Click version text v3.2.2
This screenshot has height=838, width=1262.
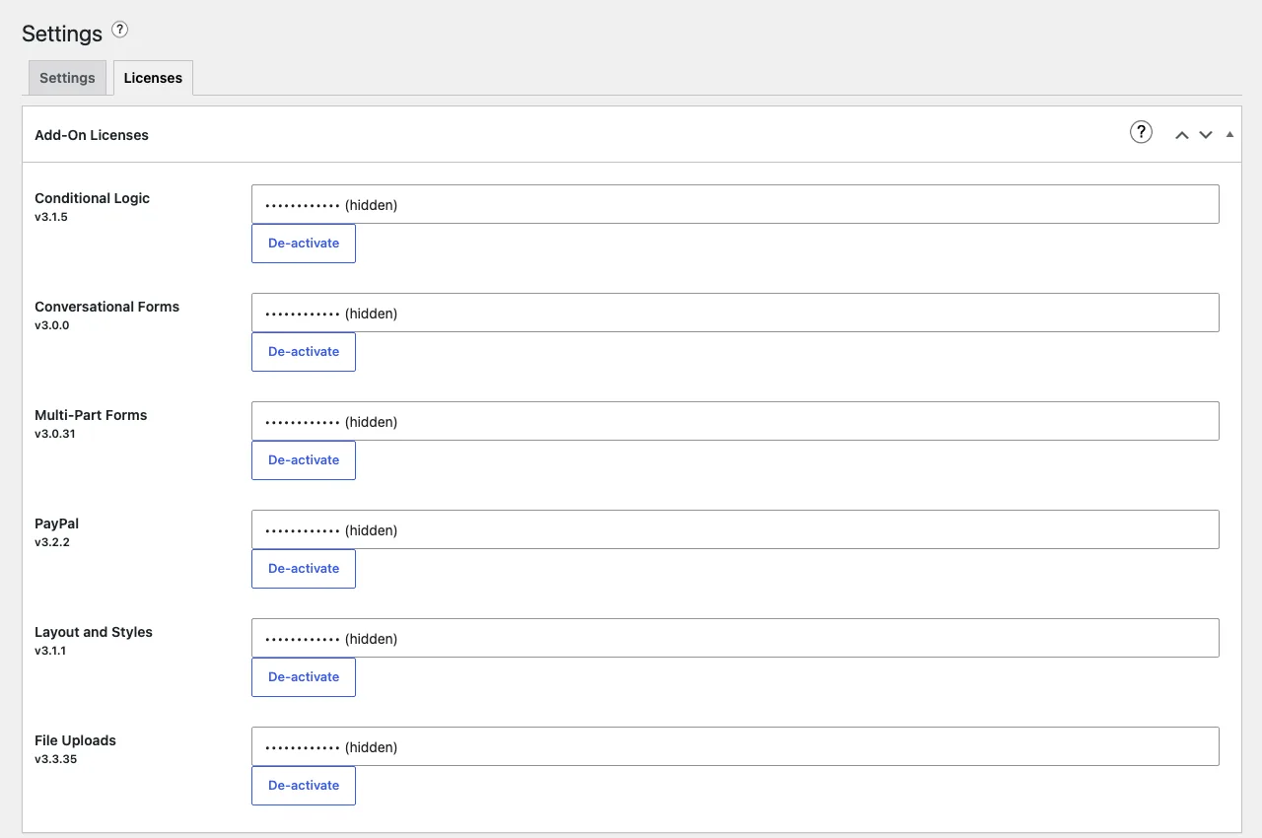click(52, 542)
